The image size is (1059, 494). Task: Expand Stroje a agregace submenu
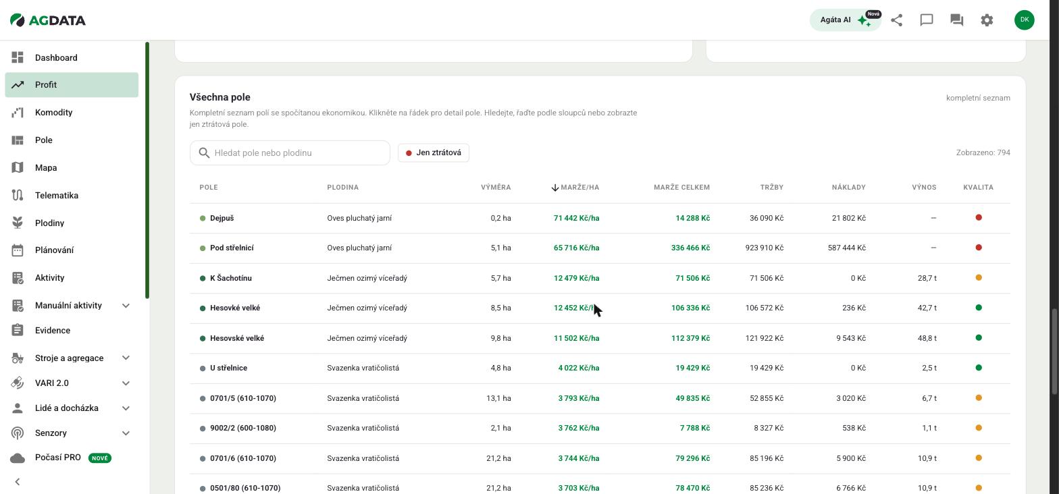click(x=126, y=358)
